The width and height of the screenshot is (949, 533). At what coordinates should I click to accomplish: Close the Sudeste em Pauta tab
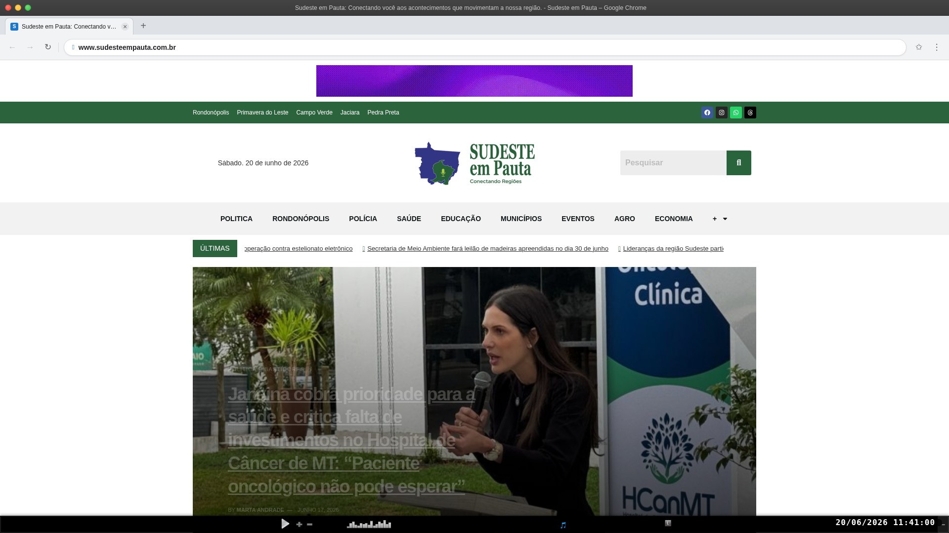(x=125, y=27)
